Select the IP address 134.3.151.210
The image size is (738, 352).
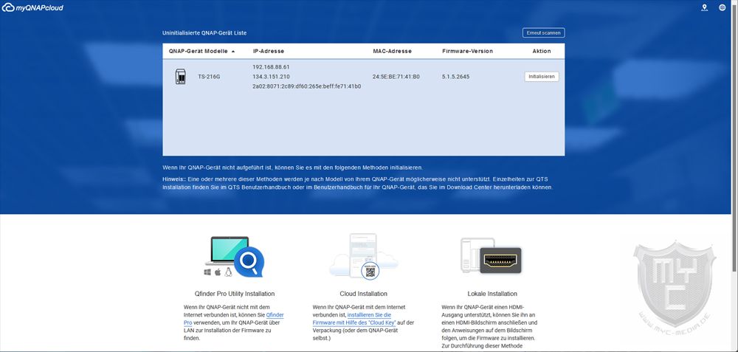coord(271,77)
